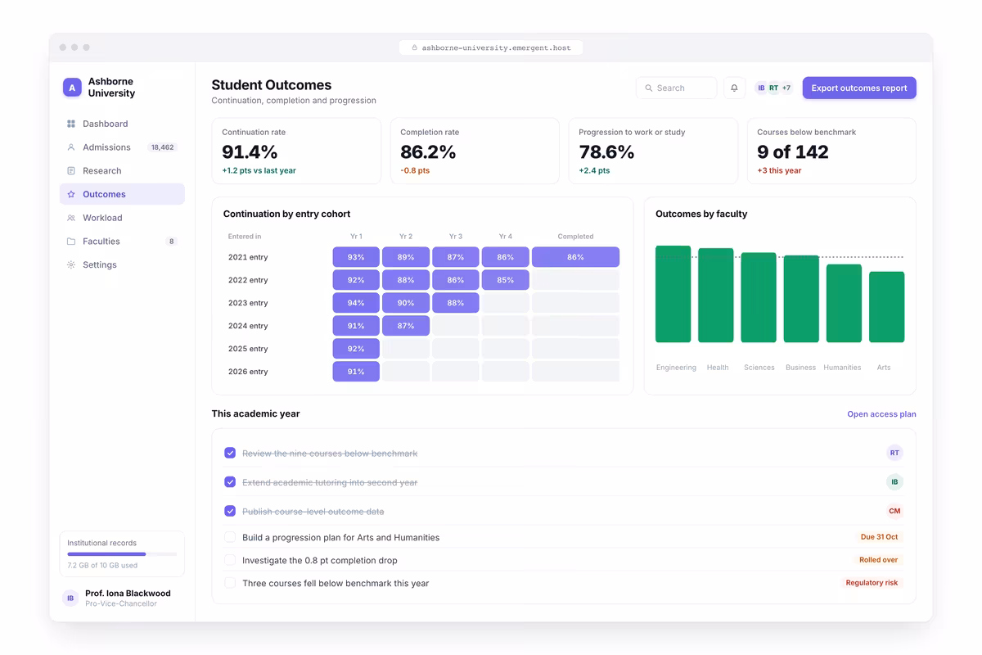The width and height of the screenshot is (982, 655).
Task: Click the Due 31 Oct tag
Action: pyautogui.click(x=879, y=537)
